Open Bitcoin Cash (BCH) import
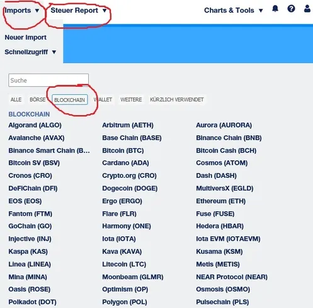 (226, 151)
